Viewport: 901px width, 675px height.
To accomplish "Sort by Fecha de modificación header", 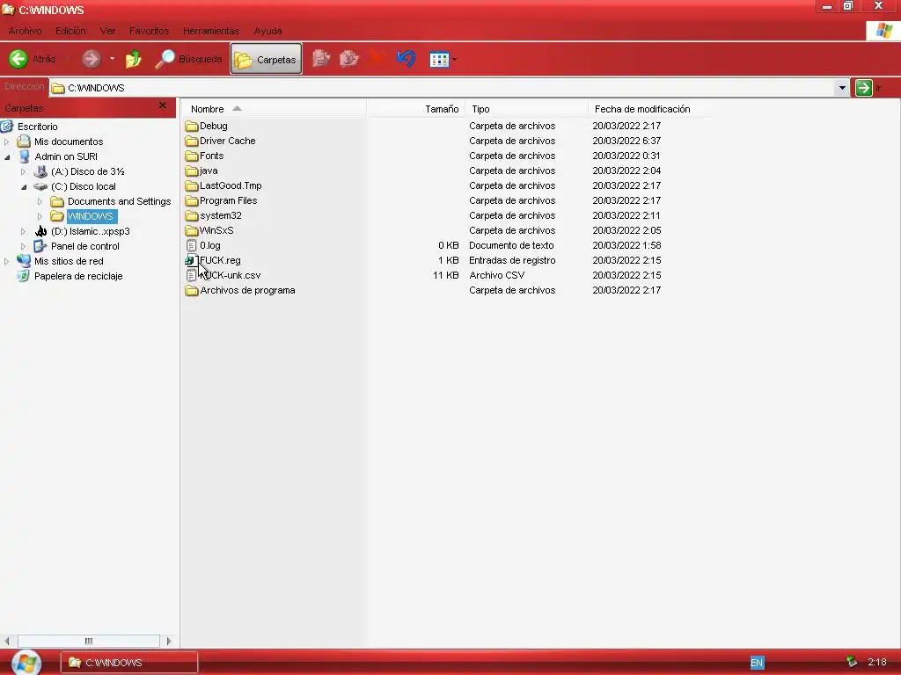I will 649,109.
